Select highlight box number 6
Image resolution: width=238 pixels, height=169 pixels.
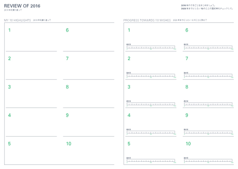(89, 38)
